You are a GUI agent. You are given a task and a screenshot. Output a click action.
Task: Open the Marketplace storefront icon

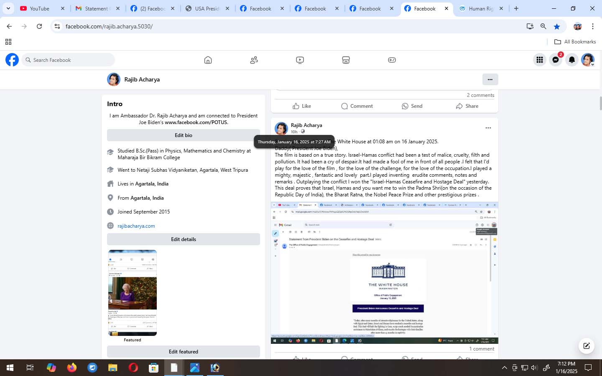click(x=346, y=60)
